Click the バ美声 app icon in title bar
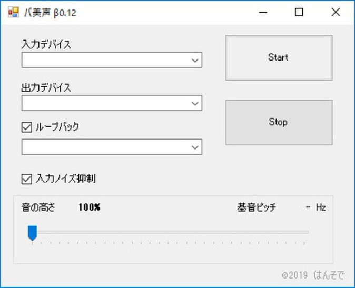 [14, 12]
